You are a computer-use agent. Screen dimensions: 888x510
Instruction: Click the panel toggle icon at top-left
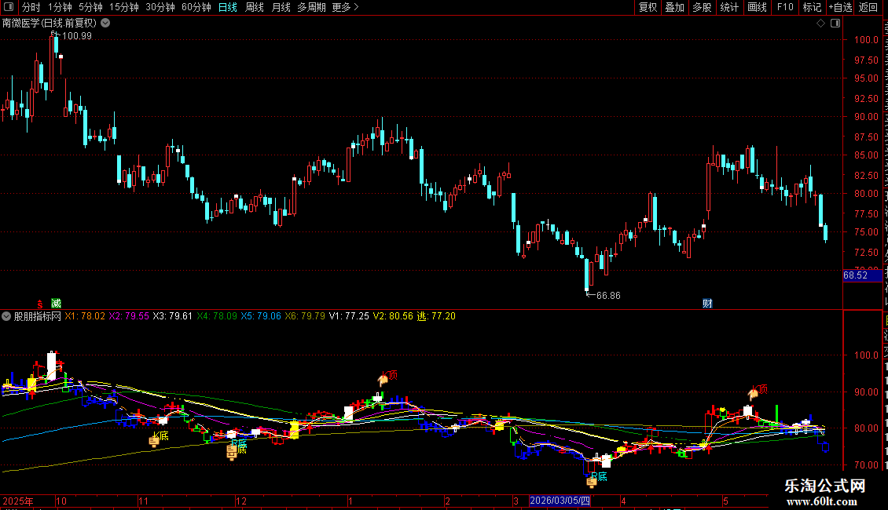[x=9, y=7]
